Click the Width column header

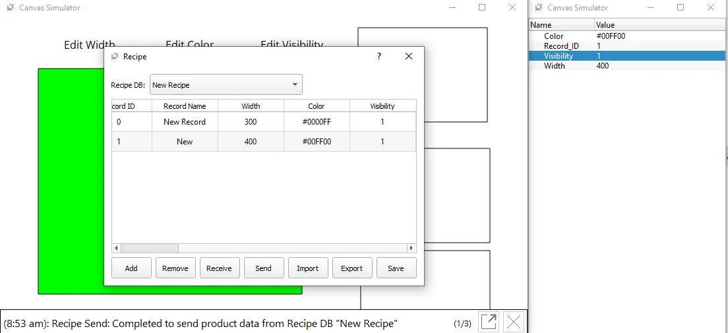[x=251, y=106]
